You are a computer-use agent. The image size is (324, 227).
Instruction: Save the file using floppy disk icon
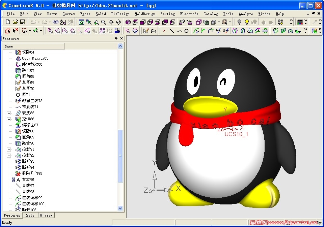23,22
